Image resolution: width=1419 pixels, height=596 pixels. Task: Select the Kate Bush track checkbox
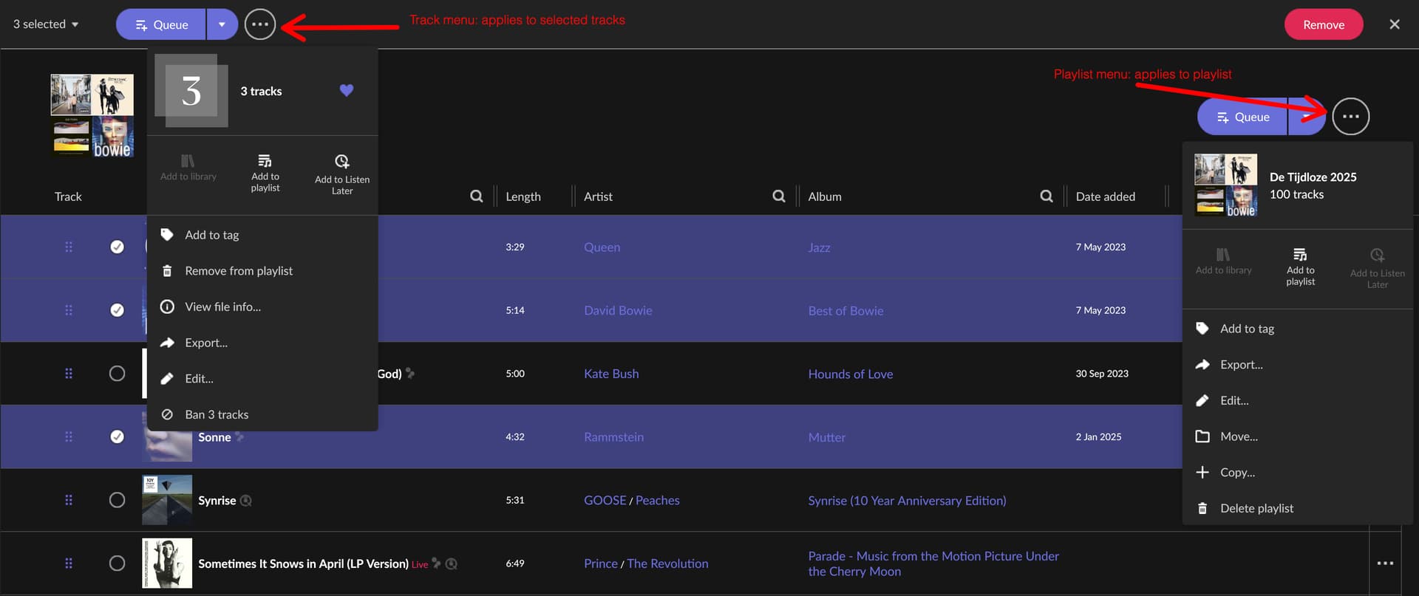tap(117, 374)
